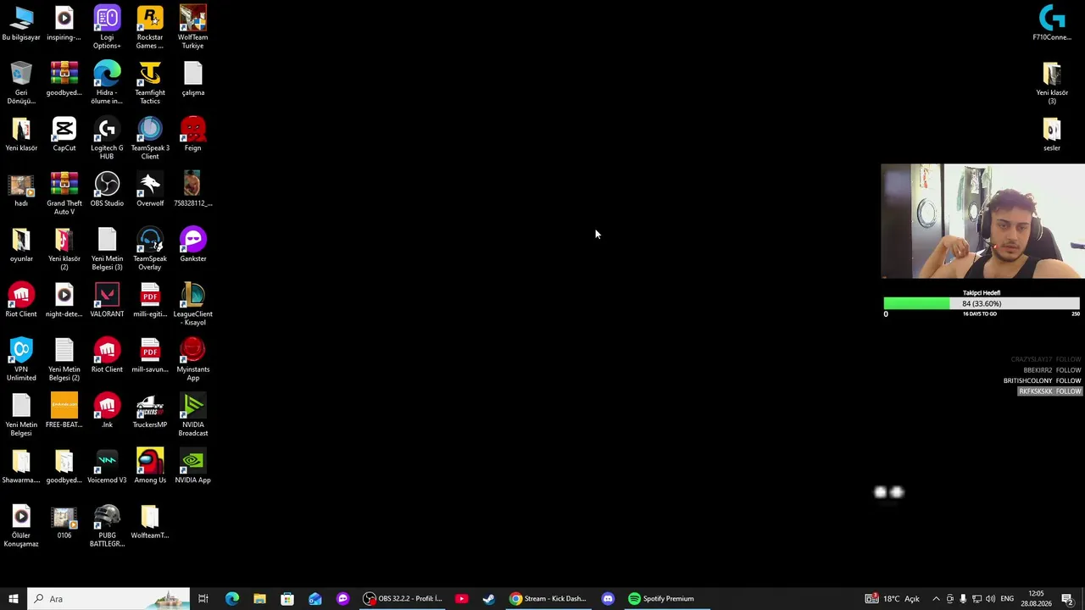1085x610 pixels.
Task: Select the NVIDIA Broadcast shortcut
Action: tap(193, 415)
